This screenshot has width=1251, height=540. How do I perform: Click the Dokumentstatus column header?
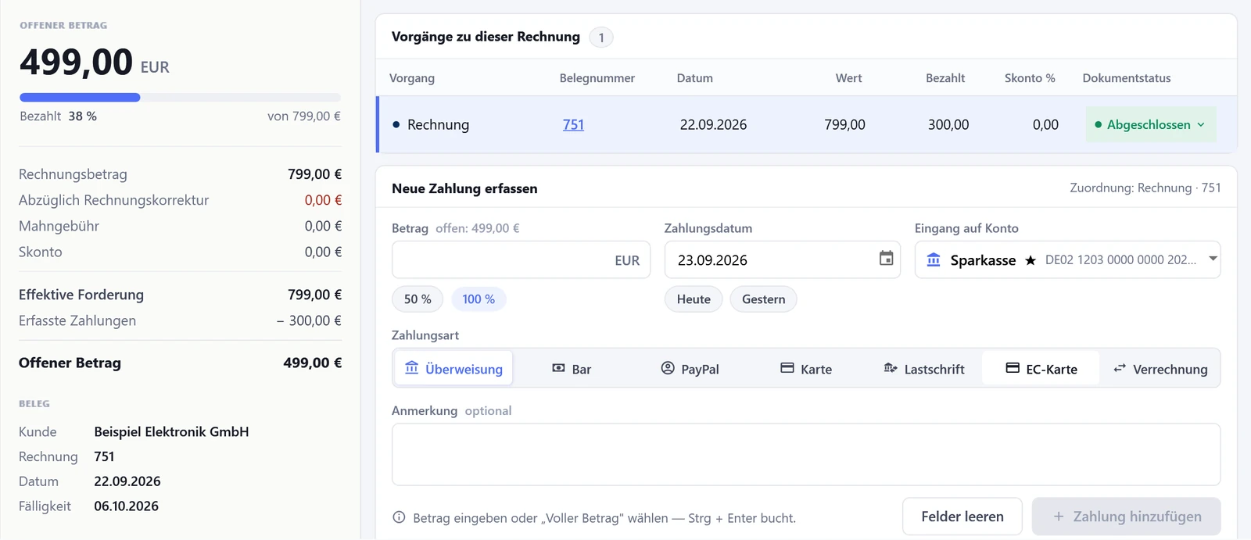[x=1127, y=78]
